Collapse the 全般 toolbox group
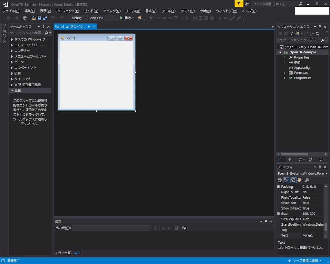This screenshot has height=264, width=330. (x=12, y=90)
